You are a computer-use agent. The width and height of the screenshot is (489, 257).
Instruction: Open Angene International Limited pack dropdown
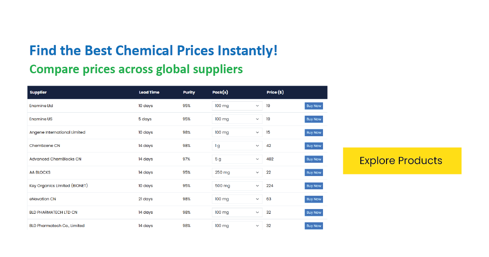pyautogui.click(x=237, y=132)
